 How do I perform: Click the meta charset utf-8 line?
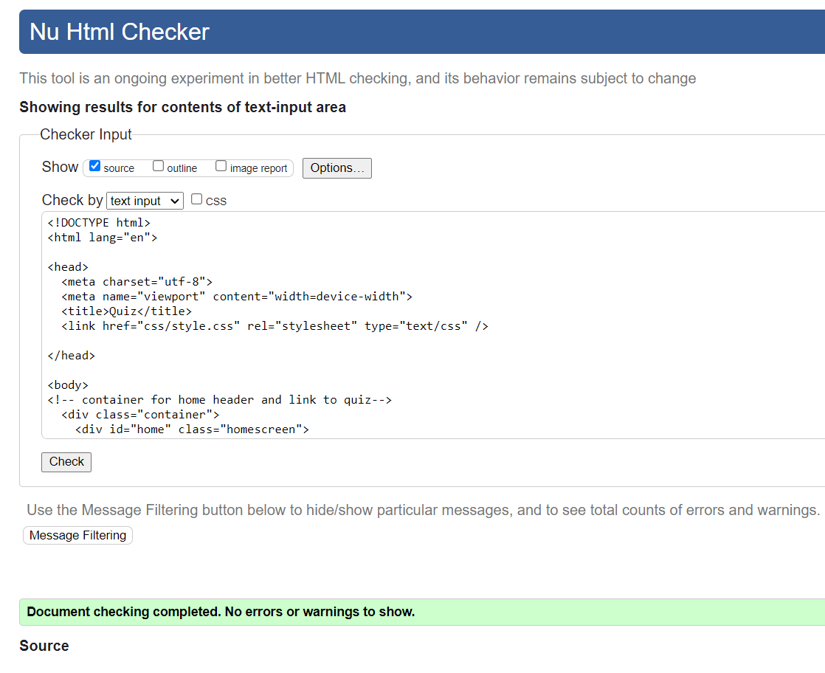coord(137,281)
